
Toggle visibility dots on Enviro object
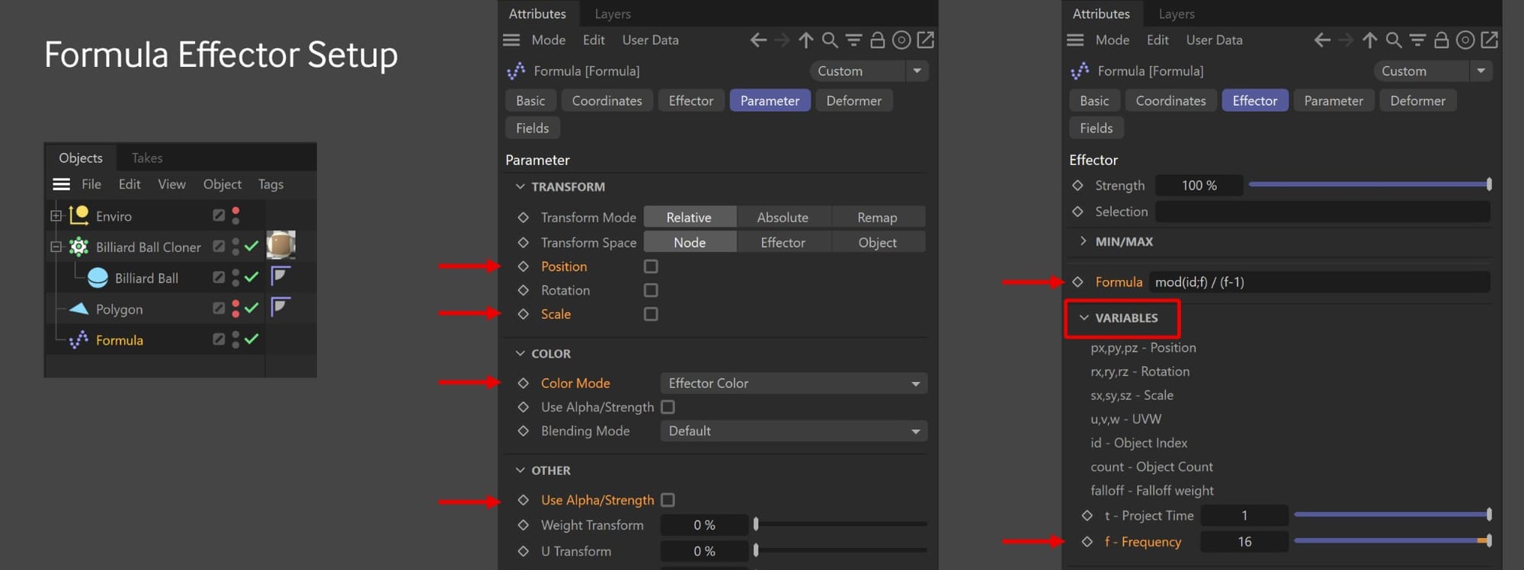235,216
